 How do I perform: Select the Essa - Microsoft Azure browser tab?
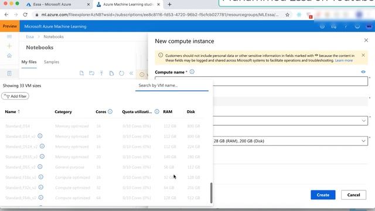(57, 4)
